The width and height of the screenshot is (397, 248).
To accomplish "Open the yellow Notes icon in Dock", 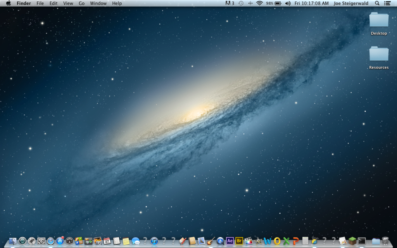I will pos(126,241).
